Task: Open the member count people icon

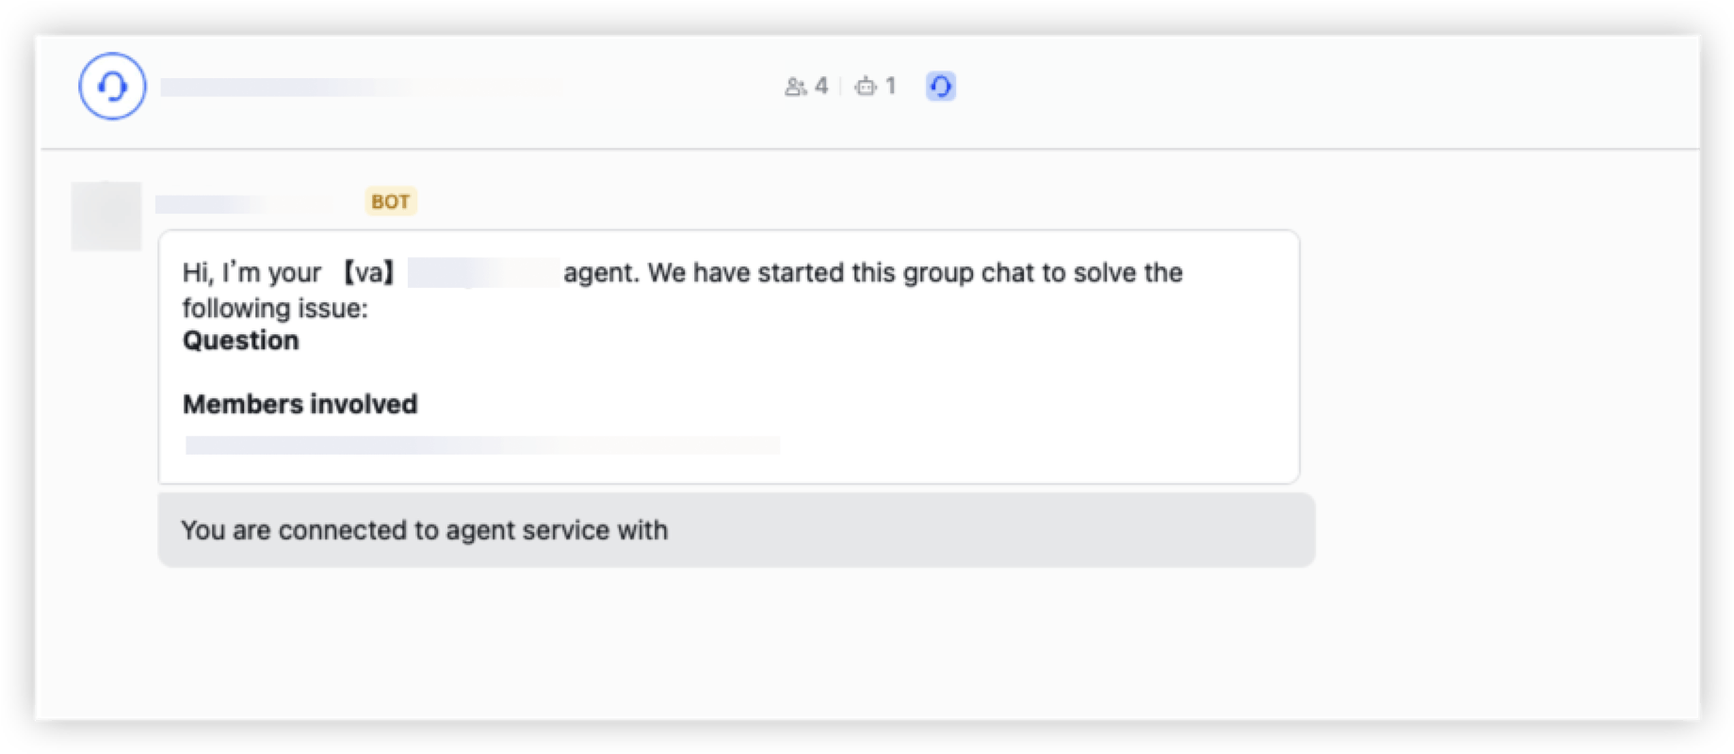Action: point(795,87)
